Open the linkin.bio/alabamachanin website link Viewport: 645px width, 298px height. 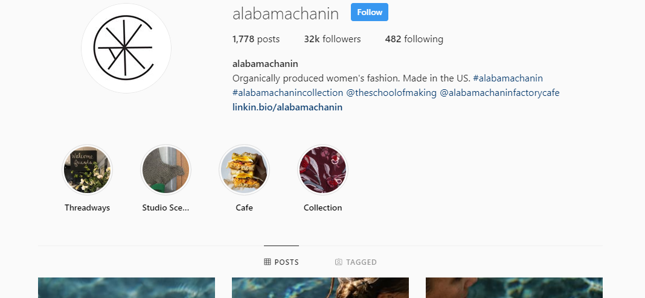click(x=287, y=107)
